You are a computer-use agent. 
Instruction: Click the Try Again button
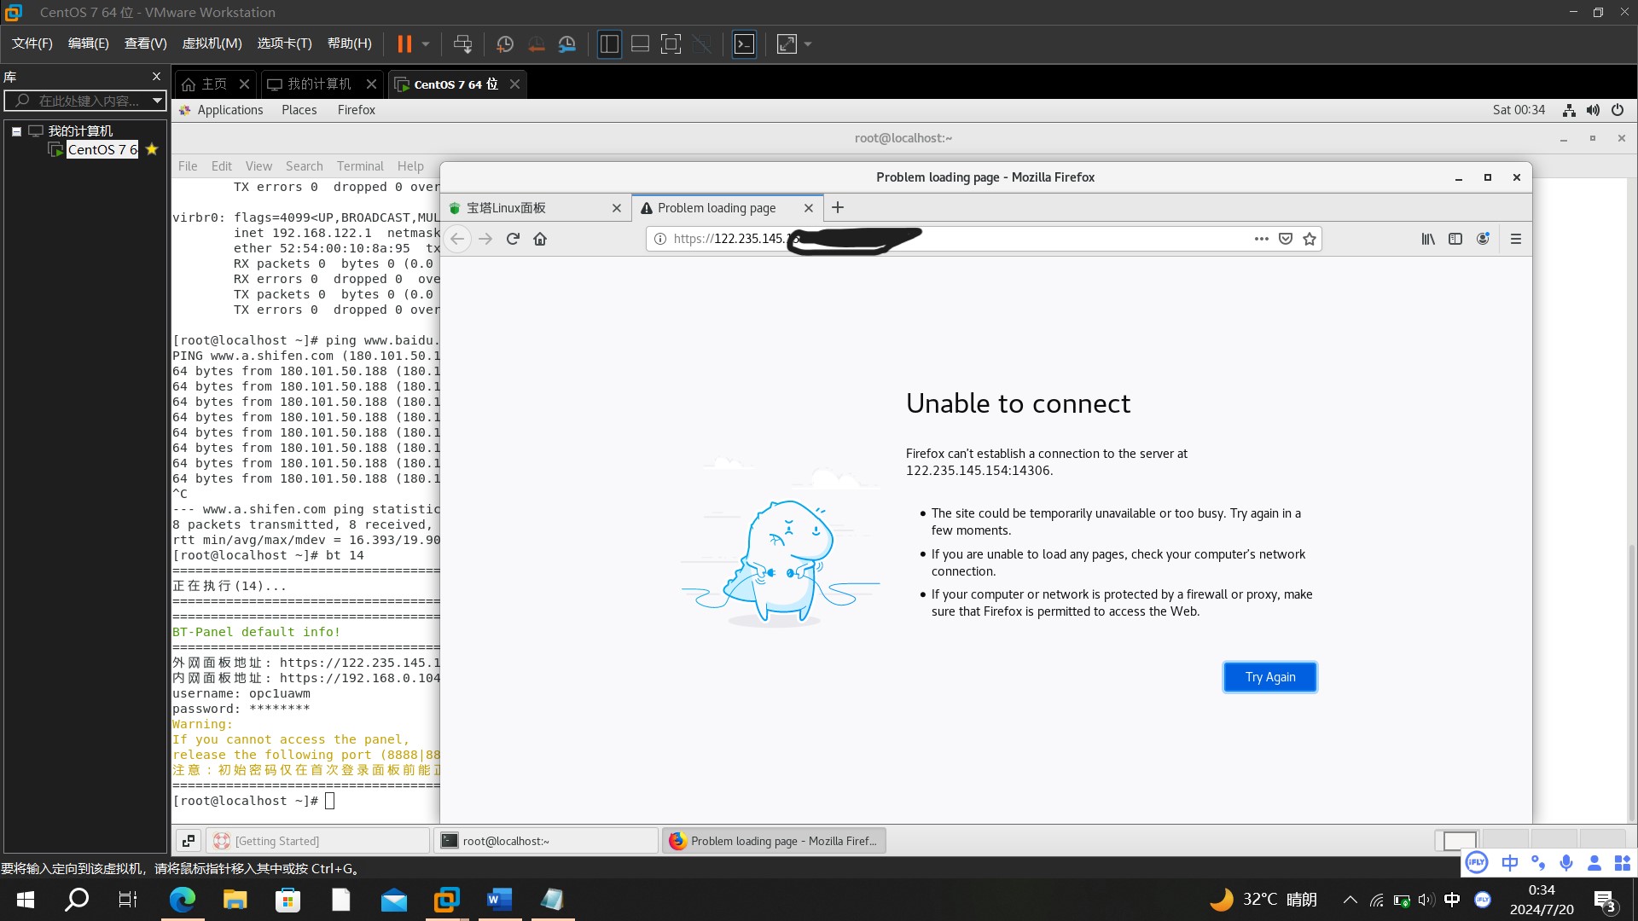tap(1270, 677)
